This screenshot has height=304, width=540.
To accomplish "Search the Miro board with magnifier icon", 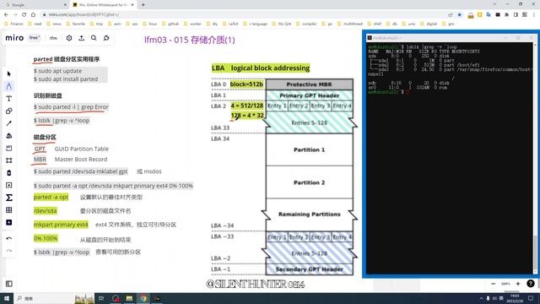I will click(x=94, y=38).
